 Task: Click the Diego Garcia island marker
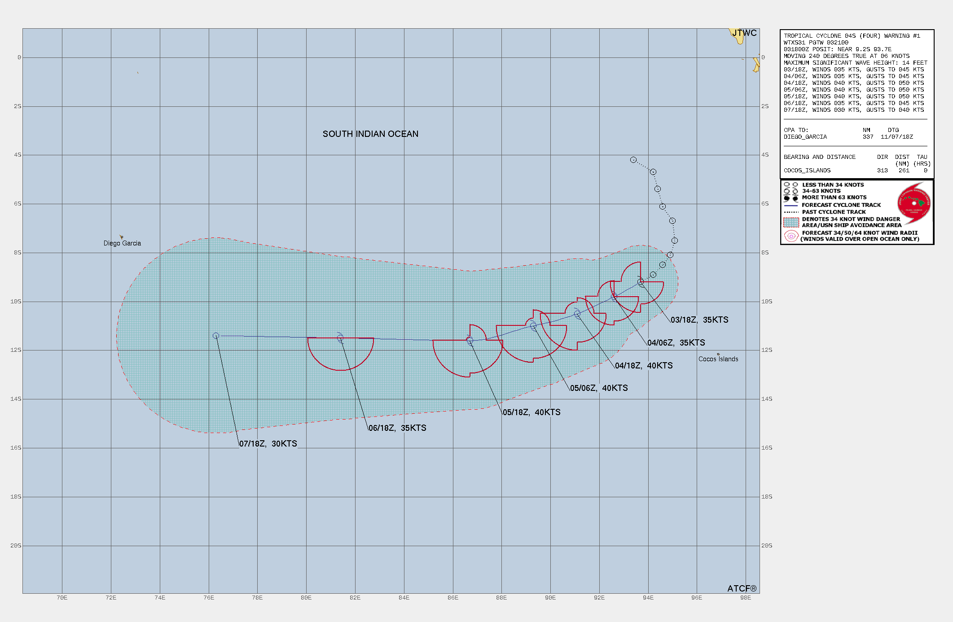122,237
